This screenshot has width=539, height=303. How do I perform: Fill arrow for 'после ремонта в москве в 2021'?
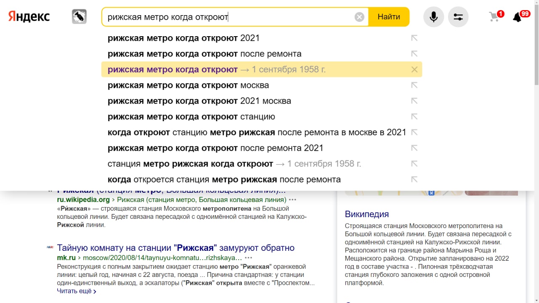[414, 132]
